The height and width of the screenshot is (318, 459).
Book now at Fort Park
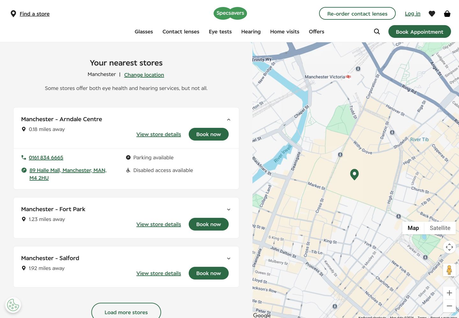pyautogui.click(x=208, y=224)
